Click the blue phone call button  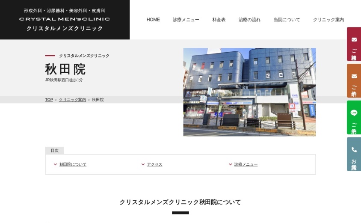pyautogui.click(x=354, y=154)
